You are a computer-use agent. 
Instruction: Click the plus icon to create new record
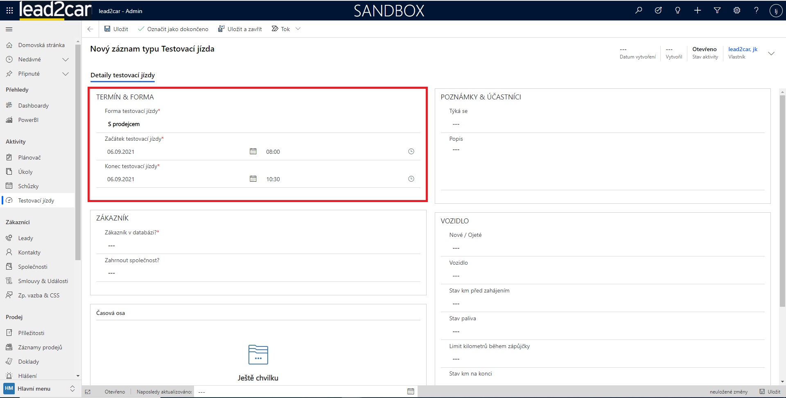pos(698,11)
